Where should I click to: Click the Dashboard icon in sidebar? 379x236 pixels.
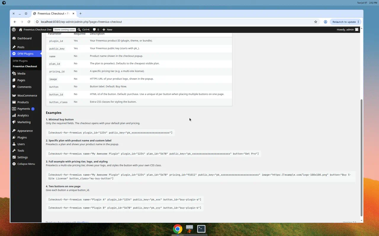click(x=14, y=38)
